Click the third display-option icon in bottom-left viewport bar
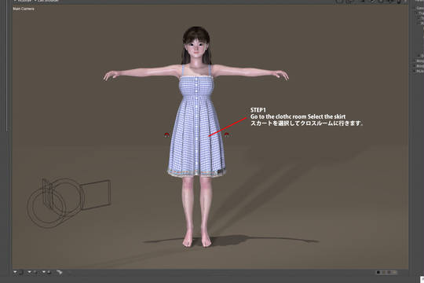Image resolution: width=424 pixels, height=283 pixels. (46, 272)
